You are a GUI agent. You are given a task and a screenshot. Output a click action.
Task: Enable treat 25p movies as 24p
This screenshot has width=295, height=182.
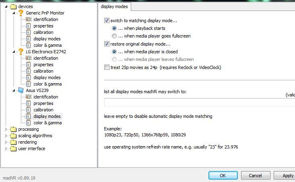click(x=107, y=67)
